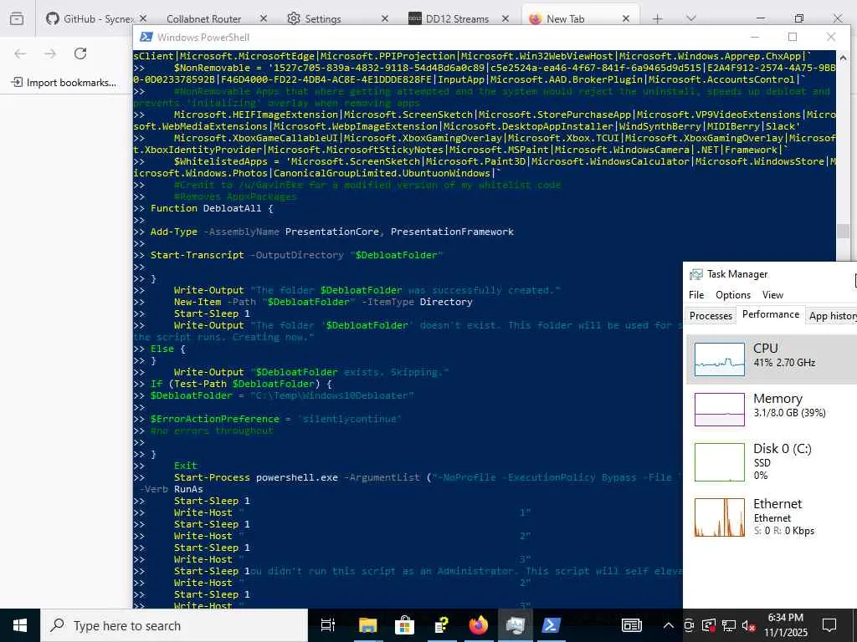857x642 pixels.
Task: Open the Windows Start menu
Action: click(20, 625)
